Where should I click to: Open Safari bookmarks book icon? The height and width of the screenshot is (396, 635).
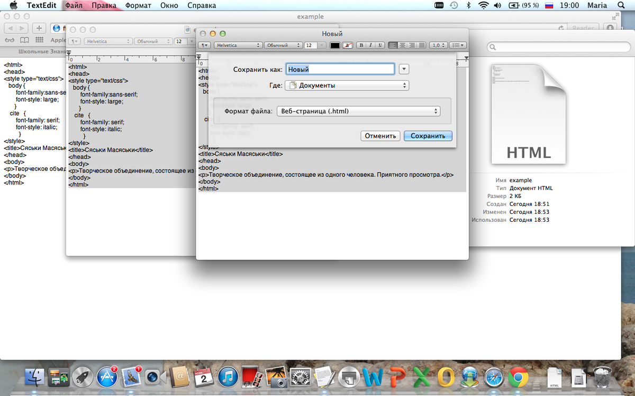click(24, 40)
